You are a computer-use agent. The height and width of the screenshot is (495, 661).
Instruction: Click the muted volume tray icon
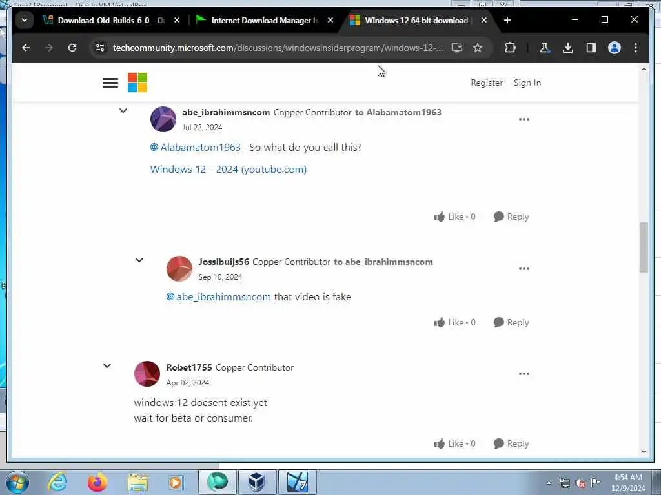point(580,483)
